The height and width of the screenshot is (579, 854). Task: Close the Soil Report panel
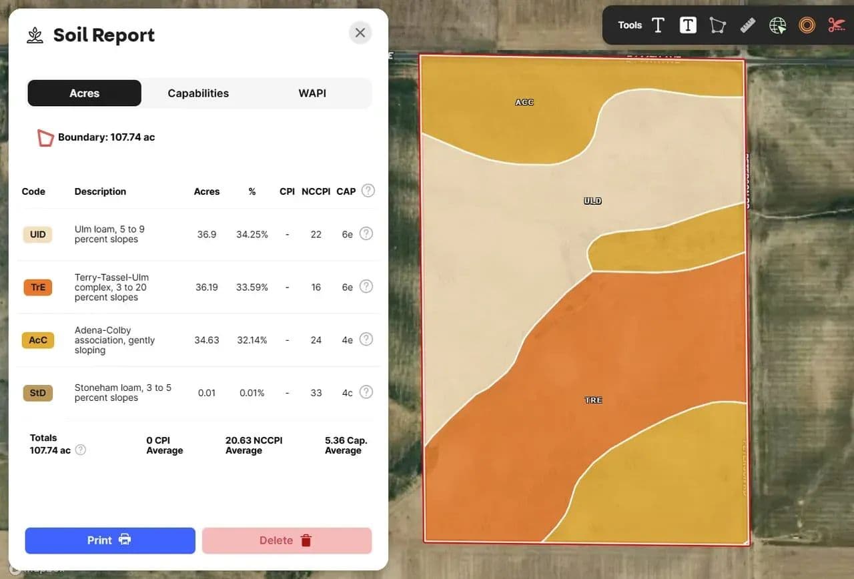[360, 33]
